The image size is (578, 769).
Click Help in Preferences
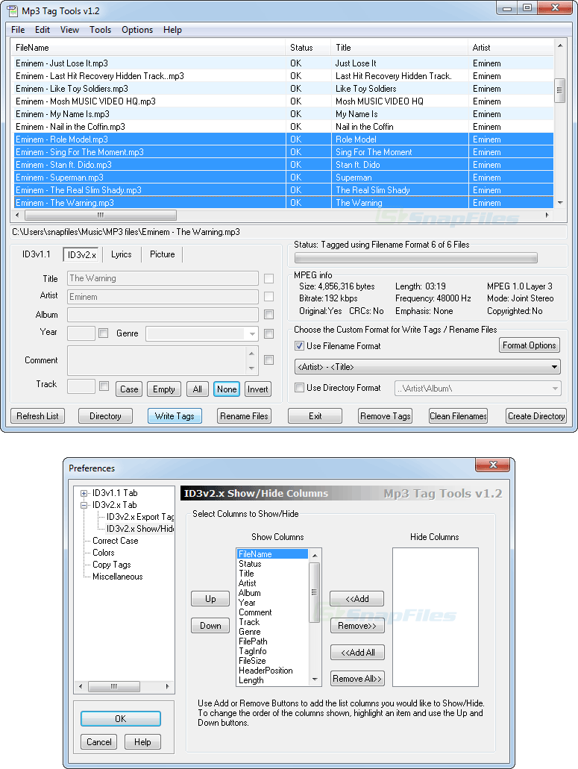142,742
